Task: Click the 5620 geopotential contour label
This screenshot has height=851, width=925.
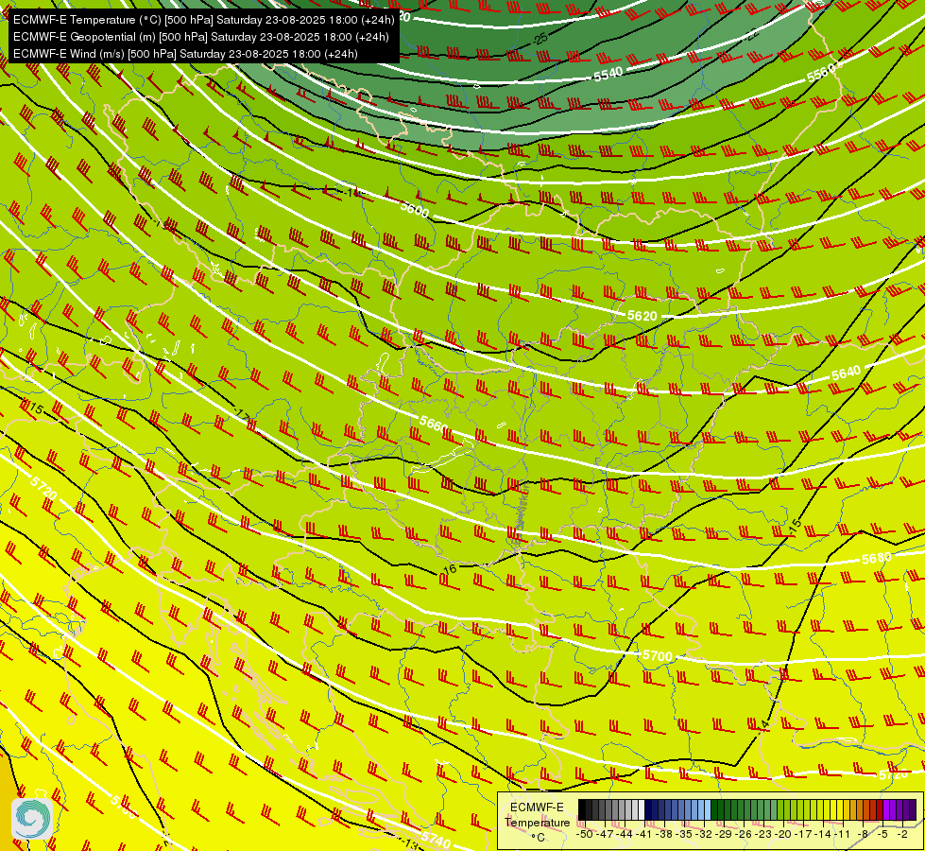Action: click(x=642, y=316)
